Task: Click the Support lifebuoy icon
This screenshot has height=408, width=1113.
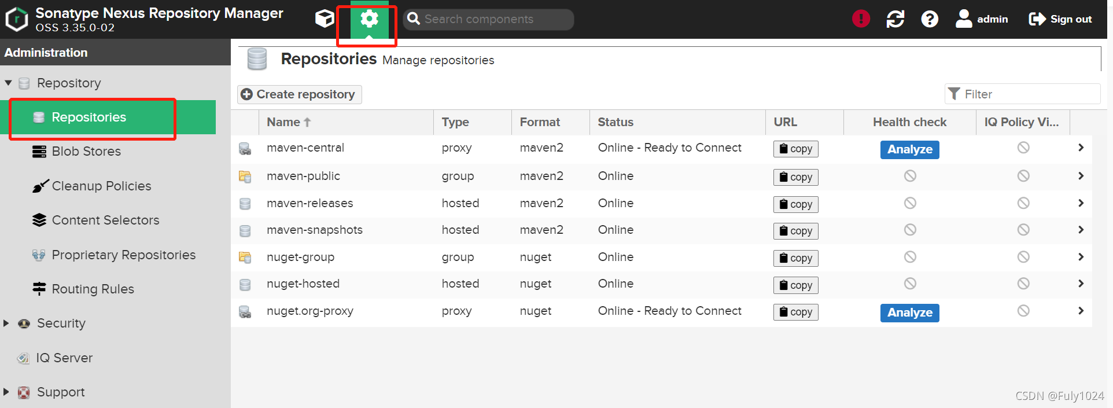Action: pyautogui.click(x=24, y=392)
